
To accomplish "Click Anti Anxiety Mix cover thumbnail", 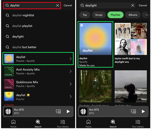I will click(x=9, y=71).
